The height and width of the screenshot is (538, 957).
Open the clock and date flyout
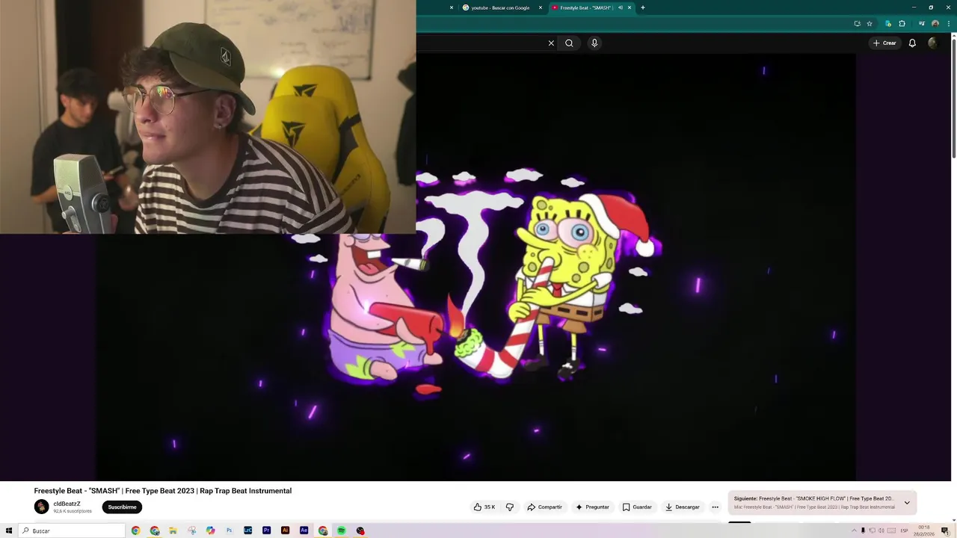coord(924,531)
